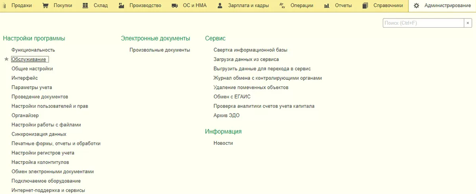Image resolution: width=476 pixels, height=194 pixels.
Task: Click the person icon for Зарплата и кадры
Action: coord(220,6)
